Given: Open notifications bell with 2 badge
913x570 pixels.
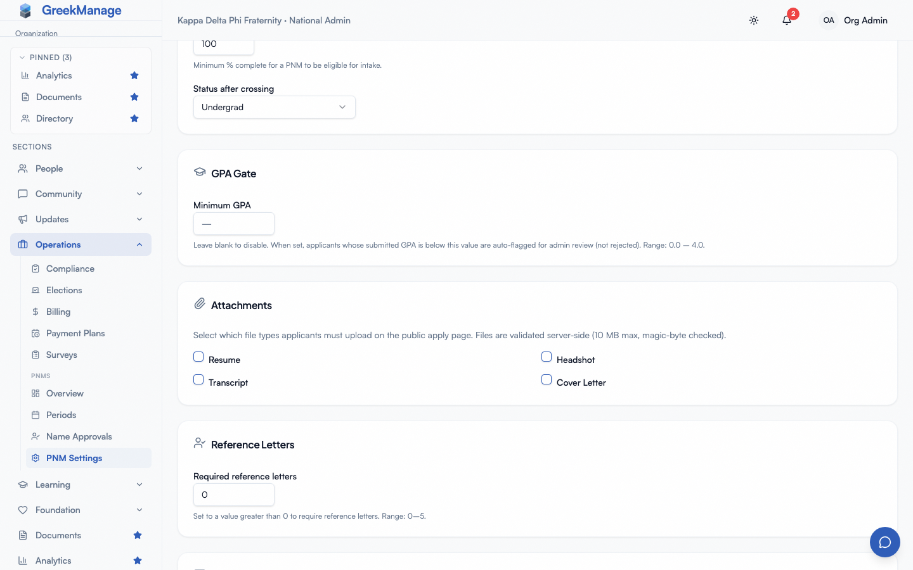Looking at the screenshot, I should coord(787,20).
